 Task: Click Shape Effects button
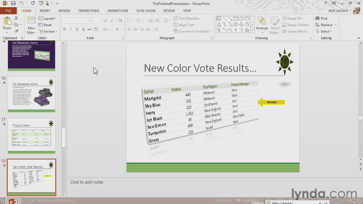(296, 31)
